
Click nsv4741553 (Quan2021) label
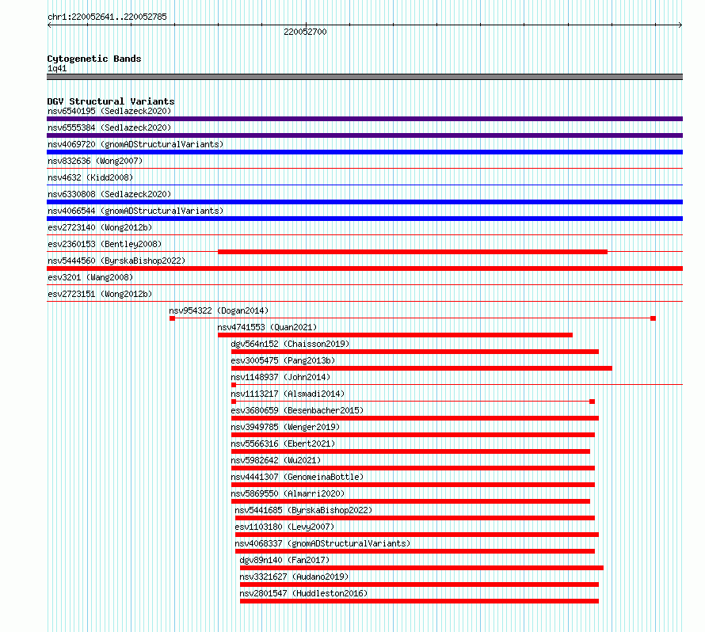[267, 327]
